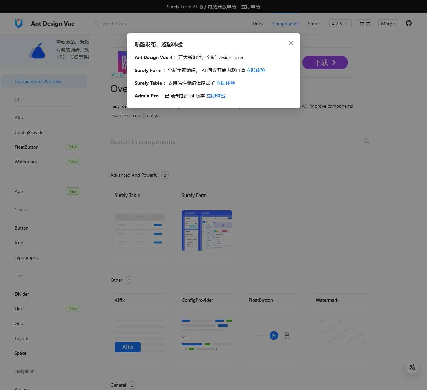Screen dimensions: 427x390
Task: Click the floating theme editor button
Action: click(412, 367)
